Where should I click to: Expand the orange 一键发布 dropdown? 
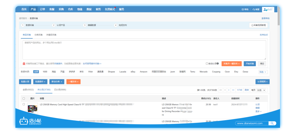click(x=73, y=82)
